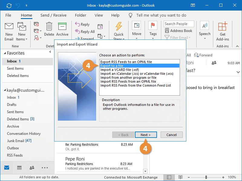Open the Address Book

(x=178, y=31)
